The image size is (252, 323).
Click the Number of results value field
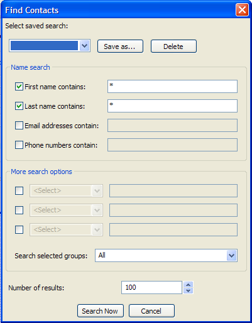(151, 287)
